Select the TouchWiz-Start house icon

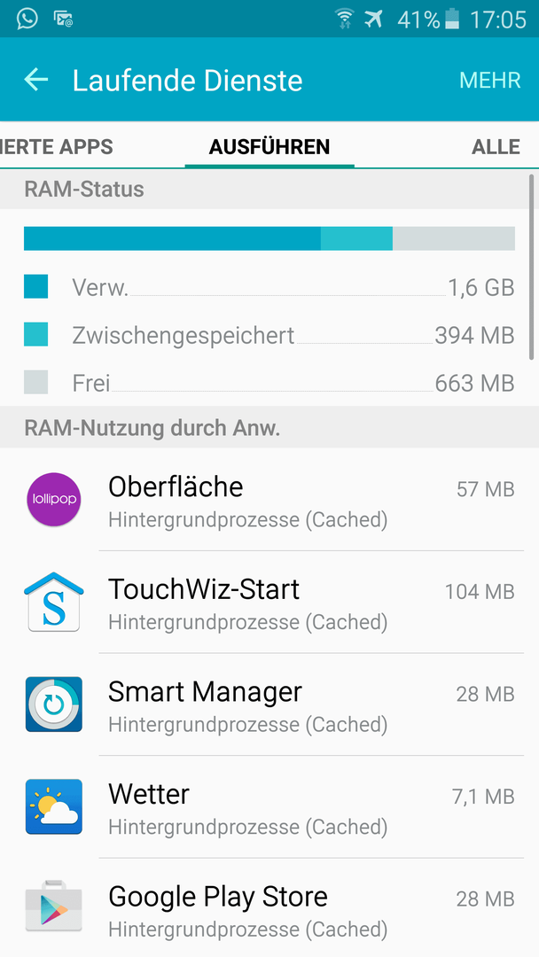coord(54,601)
